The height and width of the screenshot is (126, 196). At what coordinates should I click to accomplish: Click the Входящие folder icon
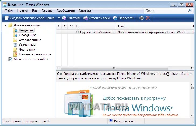(15, 30)
